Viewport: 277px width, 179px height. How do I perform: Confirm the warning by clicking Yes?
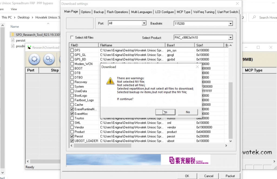click(x=165, y=112)
